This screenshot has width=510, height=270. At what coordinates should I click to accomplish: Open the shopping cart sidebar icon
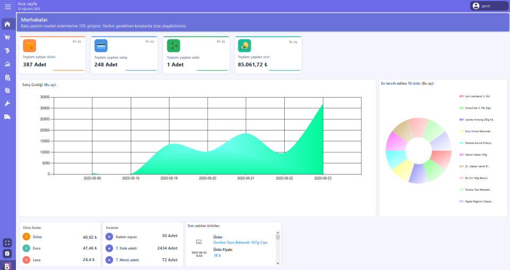(7, 38)
